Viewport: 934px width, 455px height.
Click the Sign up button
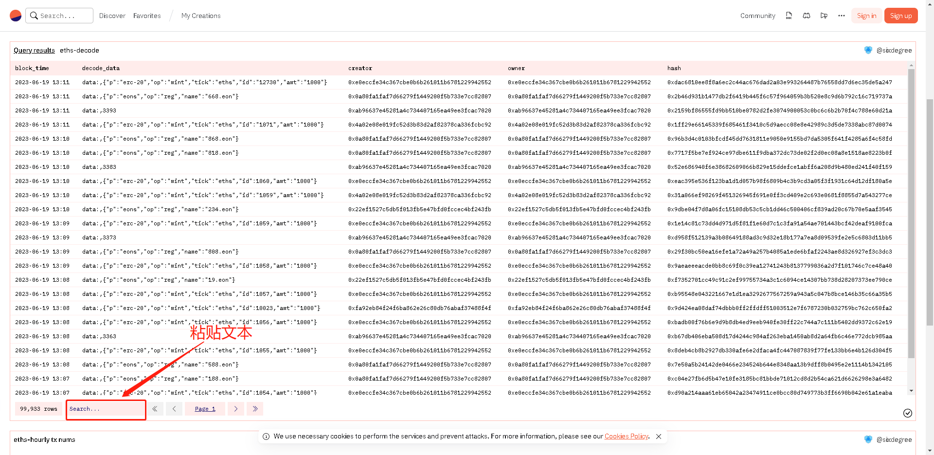pos(901,16)
